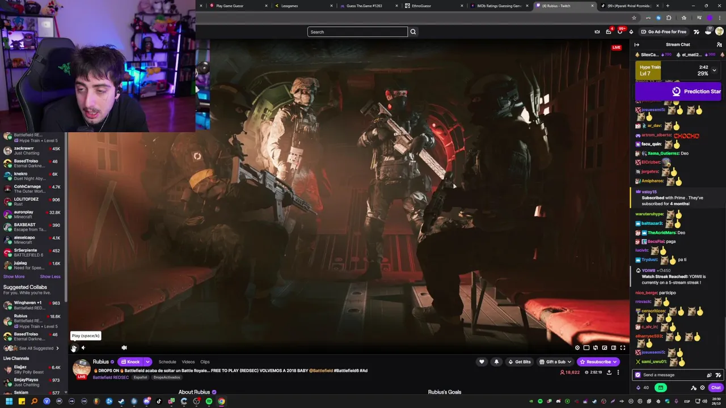Claim the green channel points bonus chest

click(660, 388)
